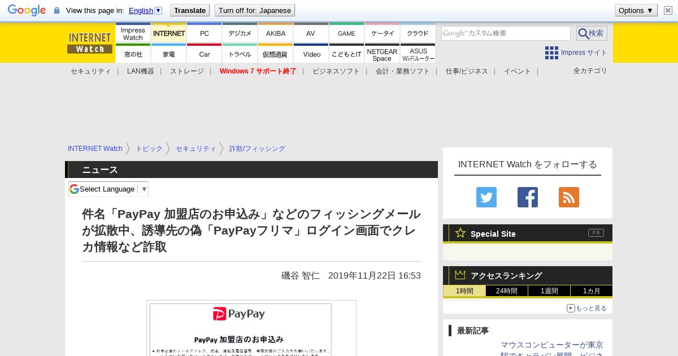This screenshot has height=356, width=678.
Task: Open the ケータイ site tab
Action: point(383,34)
